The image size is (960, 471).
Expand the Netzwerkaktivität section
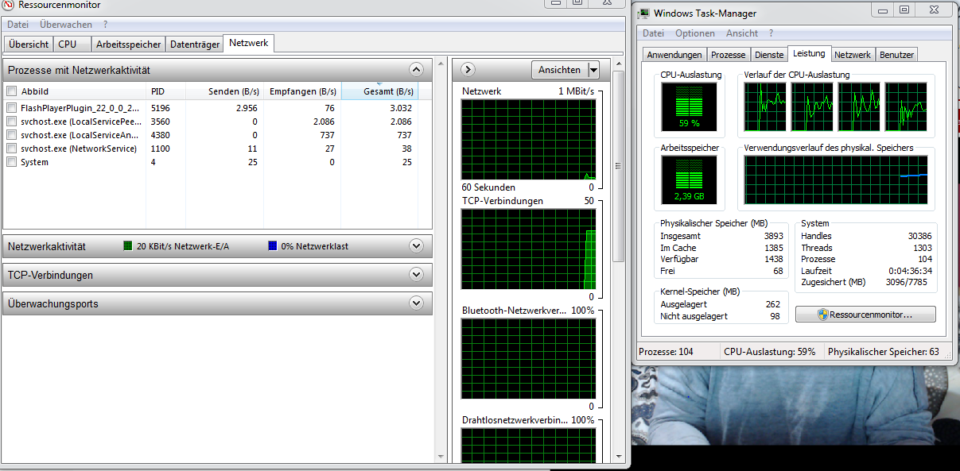pyautogui.click(x=416, y=246)
